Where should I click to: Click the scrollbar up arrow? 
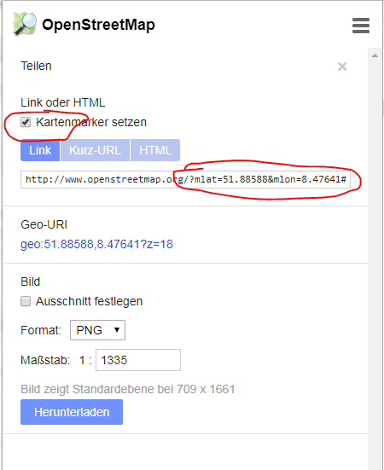pyautogui.click(x=375, y=55)
